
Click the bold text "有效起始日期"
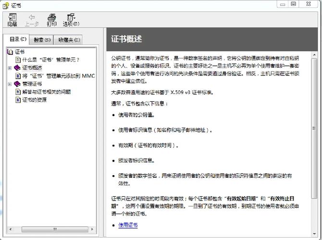point(241,199)
